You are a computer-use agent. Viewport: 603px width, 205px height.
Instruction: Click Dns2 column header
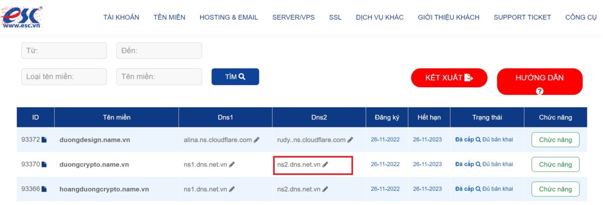point(319,118)
